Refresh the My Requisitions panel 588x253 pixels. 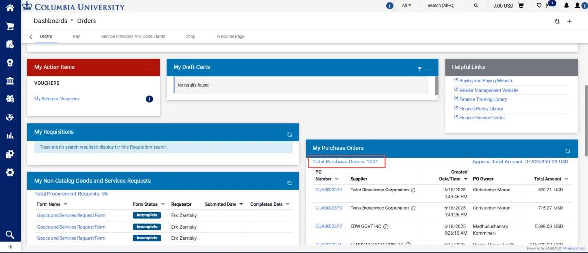(x=289, y=134)
